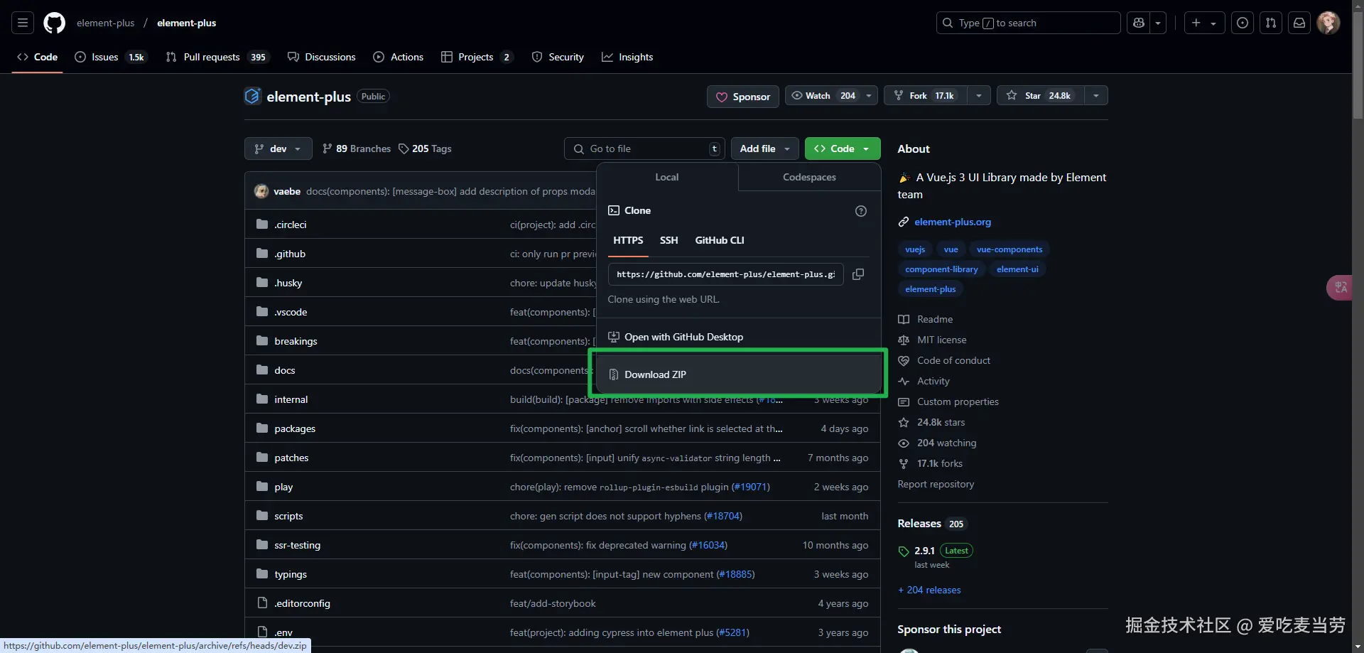Image resolution: width=1364 pixels, height=653 pixels.
Task: Open the issues inbox icon in header
Action: (1243, 23)
